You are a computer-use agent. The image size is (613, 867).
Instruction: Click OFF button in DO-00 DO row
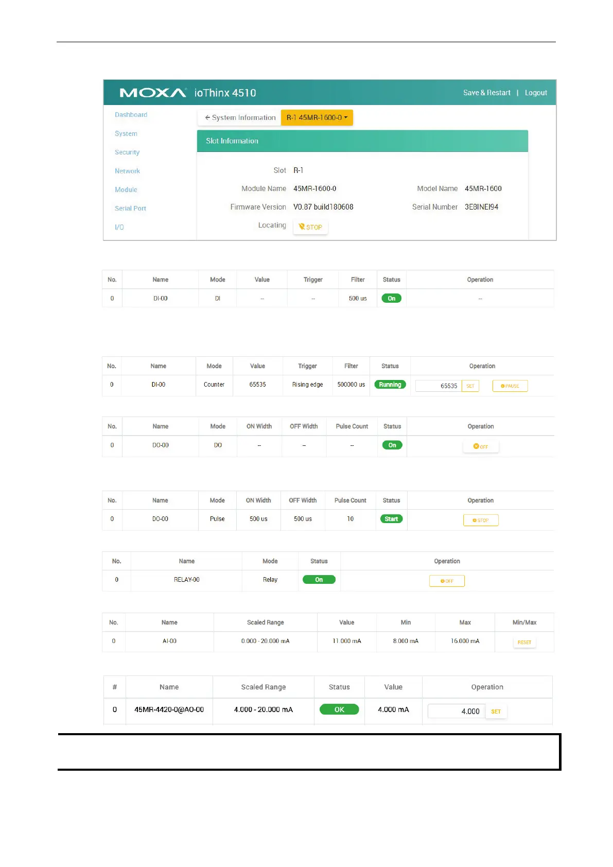click(481, 446)
